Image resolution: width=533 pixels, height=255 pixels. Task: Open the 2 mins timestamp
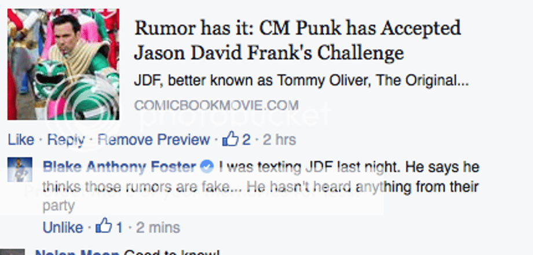156,227
